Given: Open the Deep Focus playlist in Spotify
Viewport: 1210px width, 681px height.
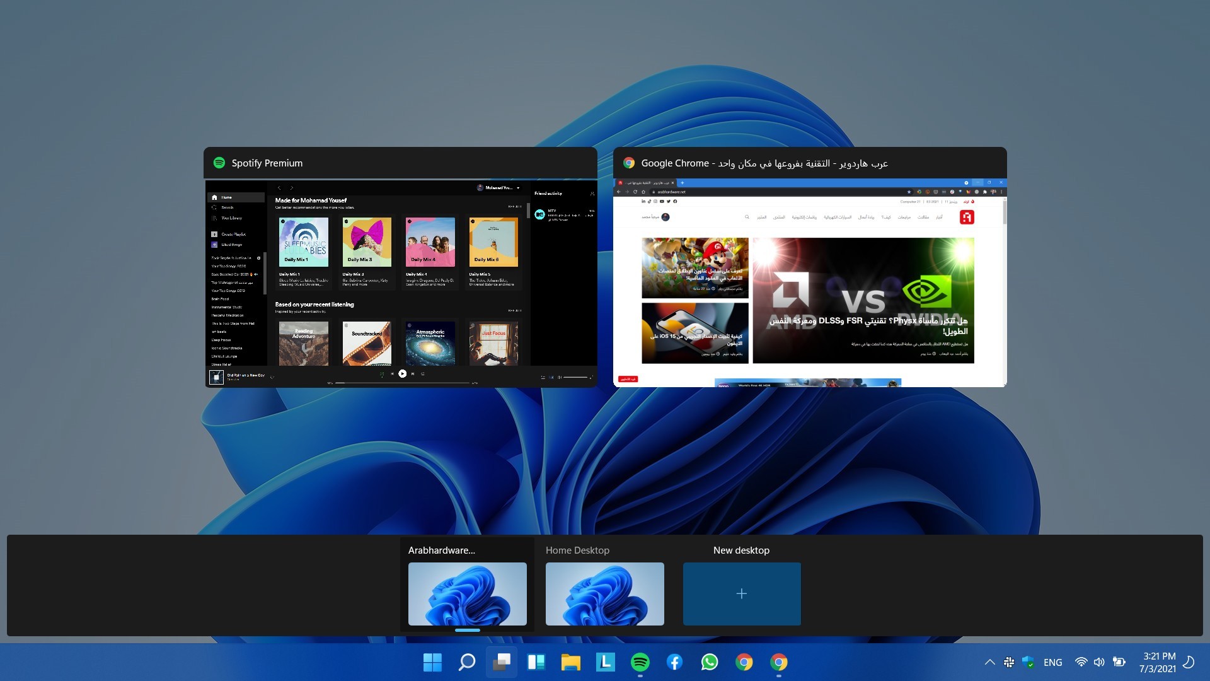Looking at the screenshot, I should click(x=221, y=340).
